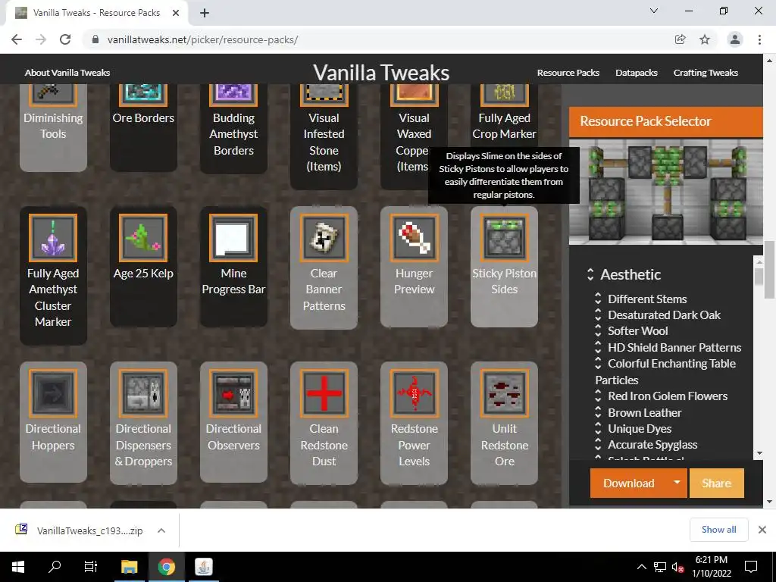Click the reorder arrows beside Desaturated Dark Oak

598,314
